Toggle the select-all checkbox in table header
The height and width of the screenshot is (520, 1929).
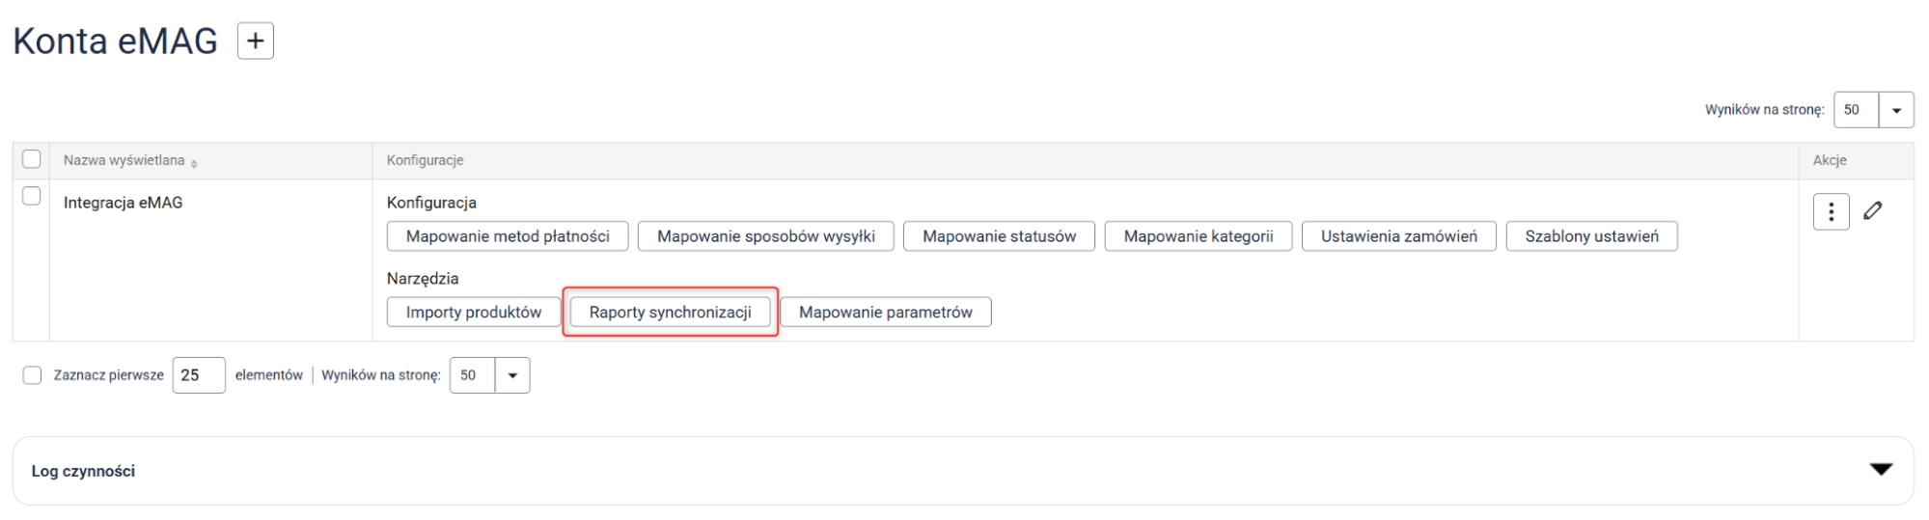32,159
